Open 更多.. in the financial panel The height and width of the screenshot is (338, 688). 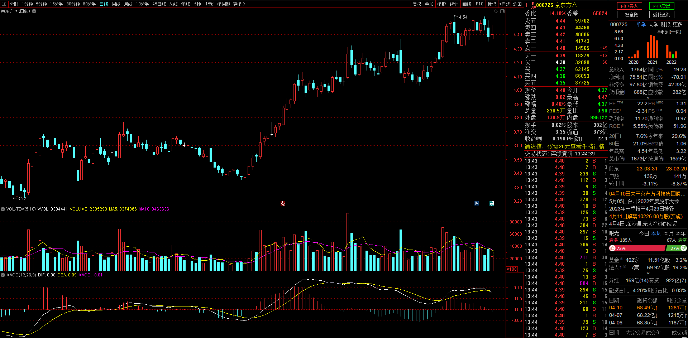click(x=679, y=24)
